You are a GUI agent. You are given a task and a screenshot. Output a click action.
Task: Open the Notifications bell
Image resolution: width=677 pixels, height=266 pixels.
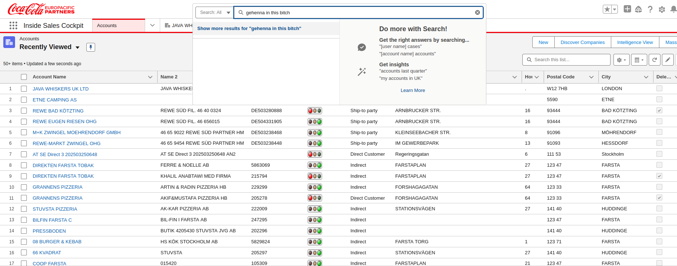coord(673,9)
